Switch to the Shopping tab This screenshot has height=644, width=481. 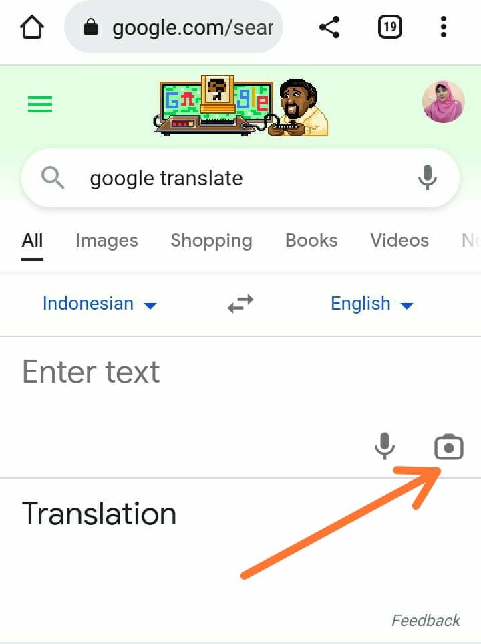click(x=211, y=241)
